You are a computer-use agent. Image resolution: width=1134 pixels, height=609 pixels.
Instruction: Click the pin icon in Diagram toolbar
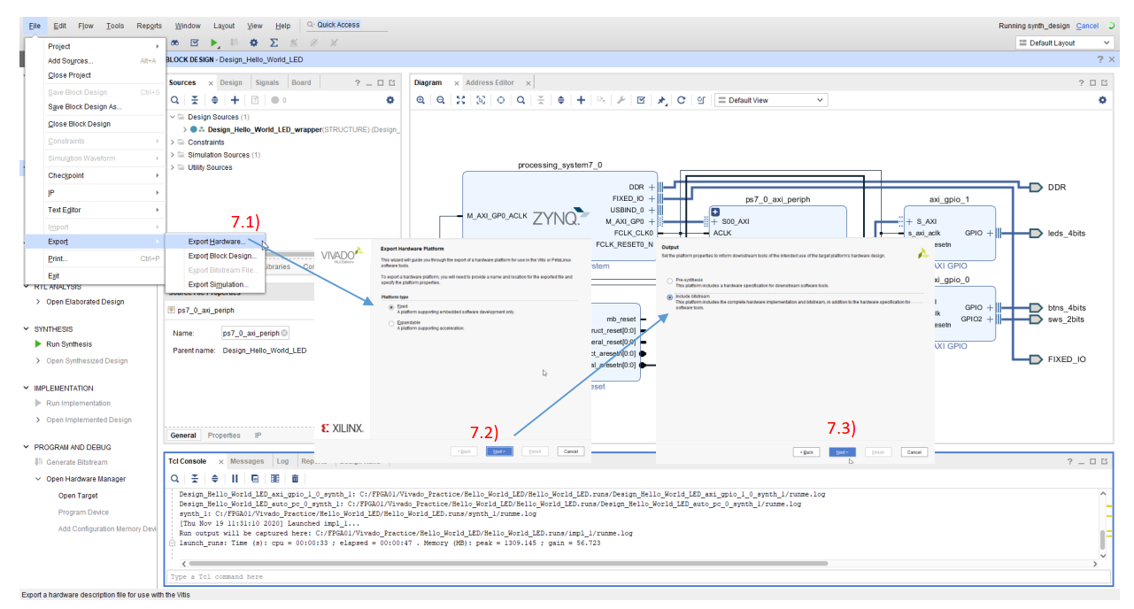(661, 100)
